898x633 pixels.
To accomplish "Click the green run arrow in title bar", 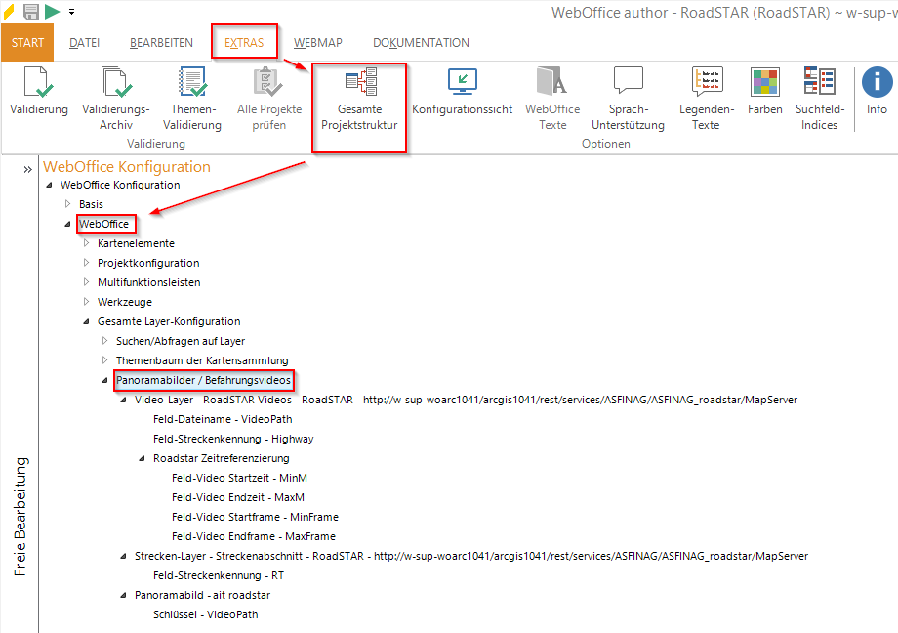I will point(52,11).
